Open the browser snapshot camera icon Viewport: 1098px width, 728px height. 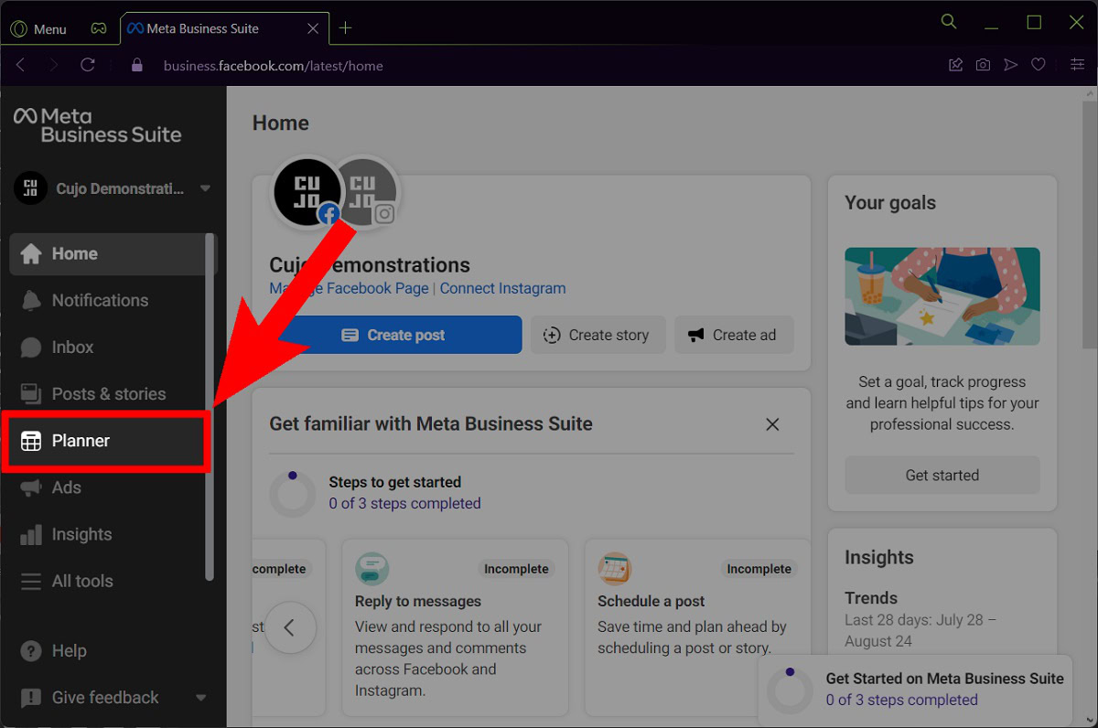983,65
